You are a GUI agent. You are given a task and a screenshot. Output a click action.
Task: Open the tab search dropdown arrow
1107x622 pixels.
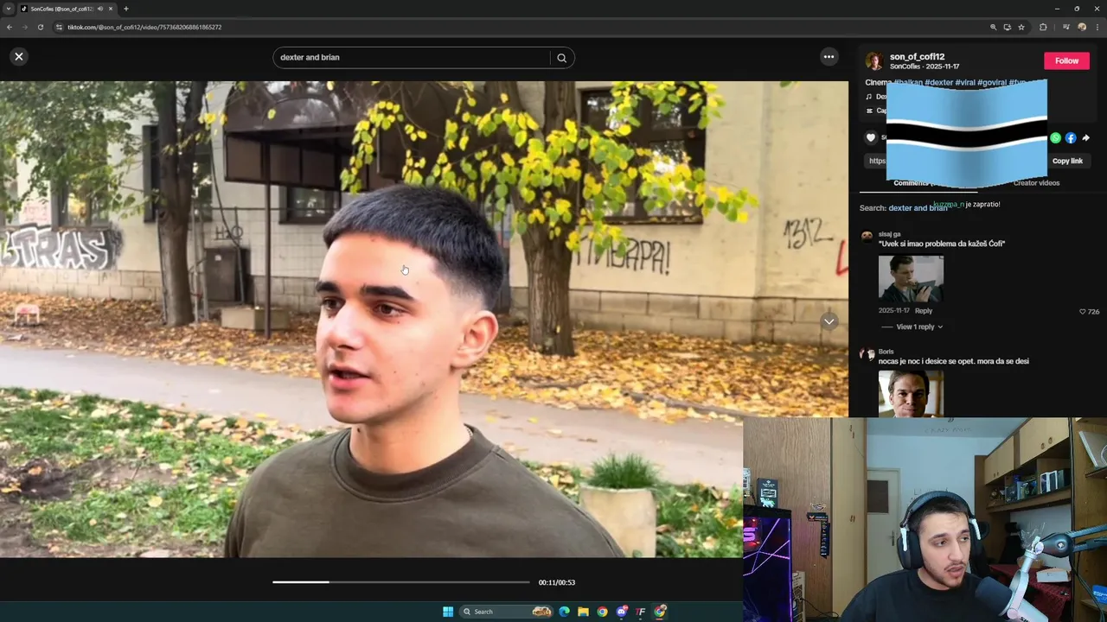point(8,9)
